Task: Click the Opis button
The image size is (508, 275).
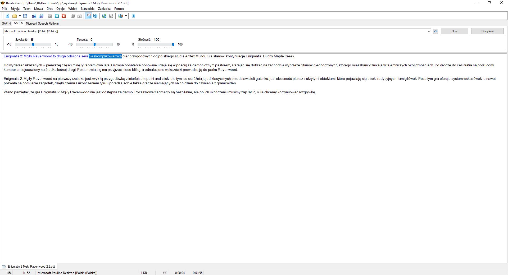Action: (454, 31)
